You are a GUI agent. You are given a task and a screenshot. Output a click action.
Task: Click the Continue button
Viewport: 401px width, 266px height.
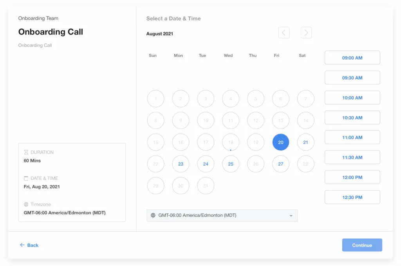pos(362,245)
